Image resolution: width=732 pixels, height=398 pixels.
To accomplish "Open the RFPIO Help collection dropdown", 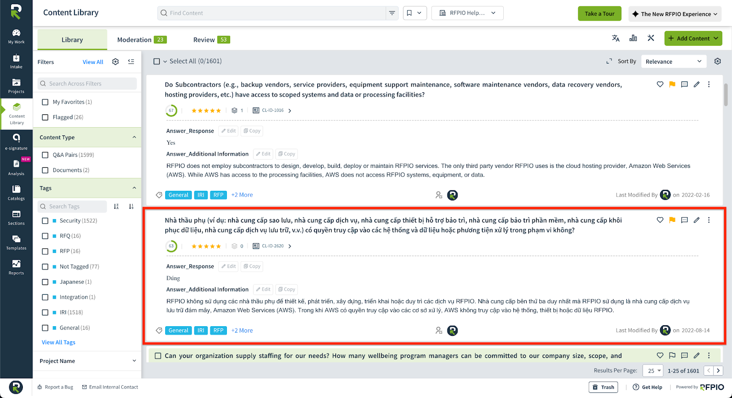I will pos(467,13).
